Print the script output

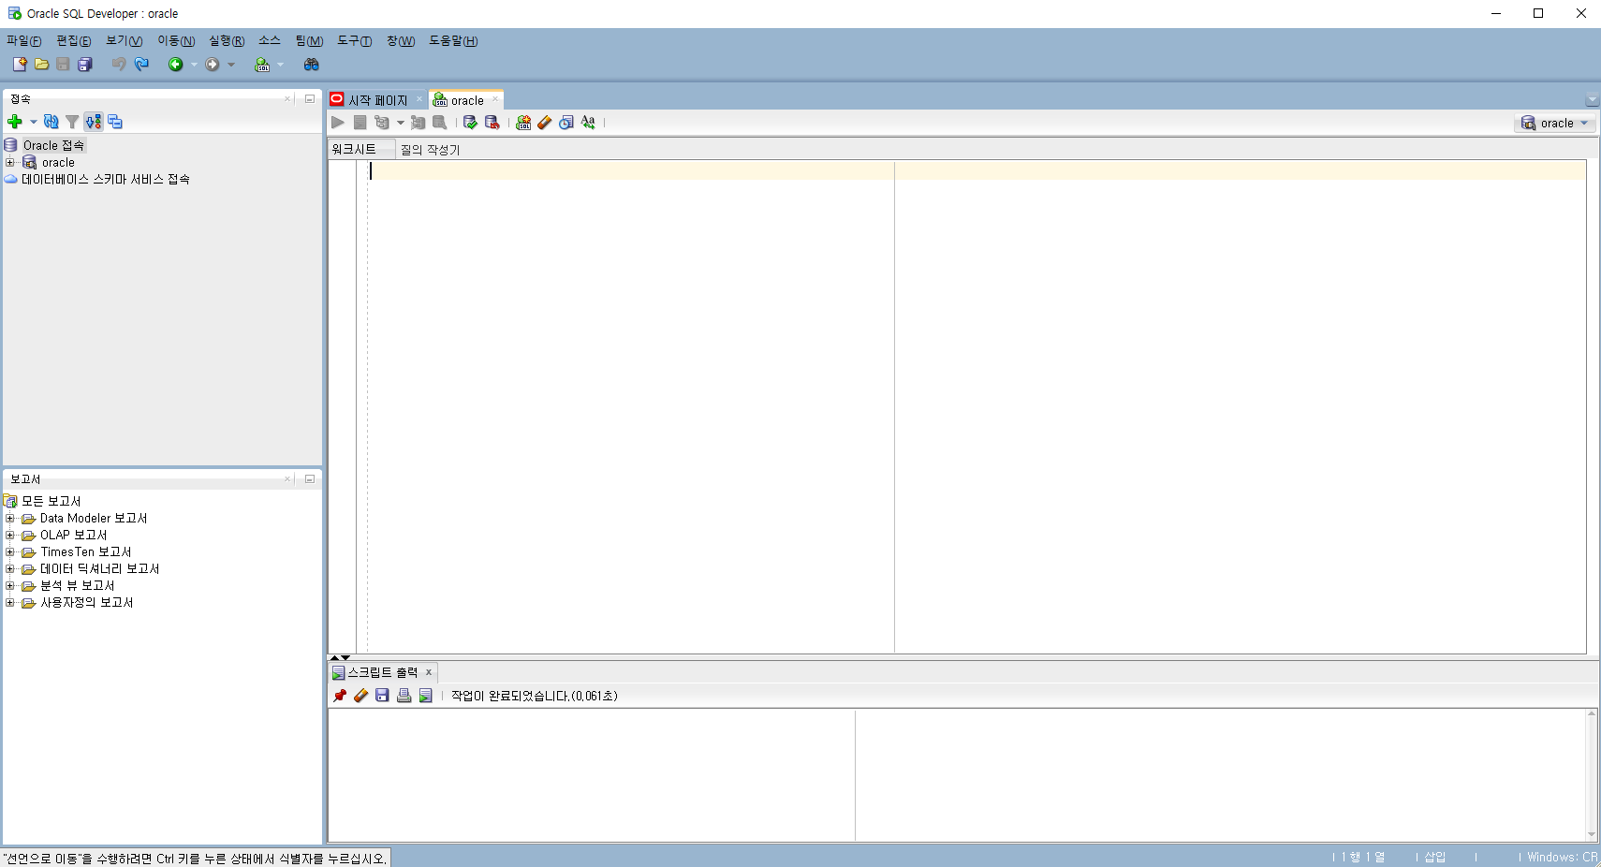point(404,696)
